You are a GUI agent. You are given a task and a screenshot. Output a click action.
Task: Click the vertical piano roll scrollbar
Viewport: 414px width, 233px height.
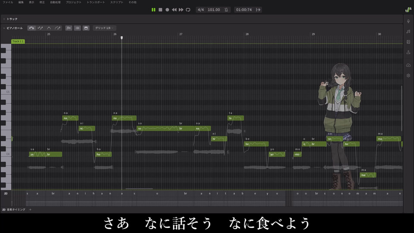[401, 108]
